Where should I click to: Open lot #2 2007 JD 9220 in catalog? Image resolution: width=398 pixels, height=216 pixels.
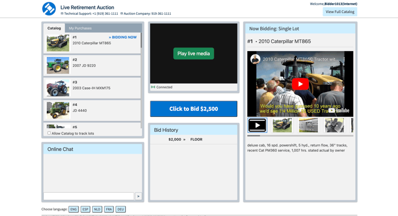tap(92, 65)
